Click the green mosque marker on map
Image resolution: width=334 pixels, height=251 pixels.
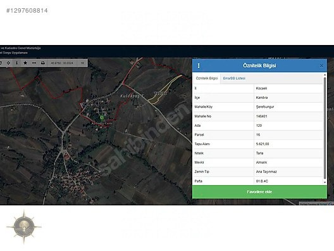point(102,117)
